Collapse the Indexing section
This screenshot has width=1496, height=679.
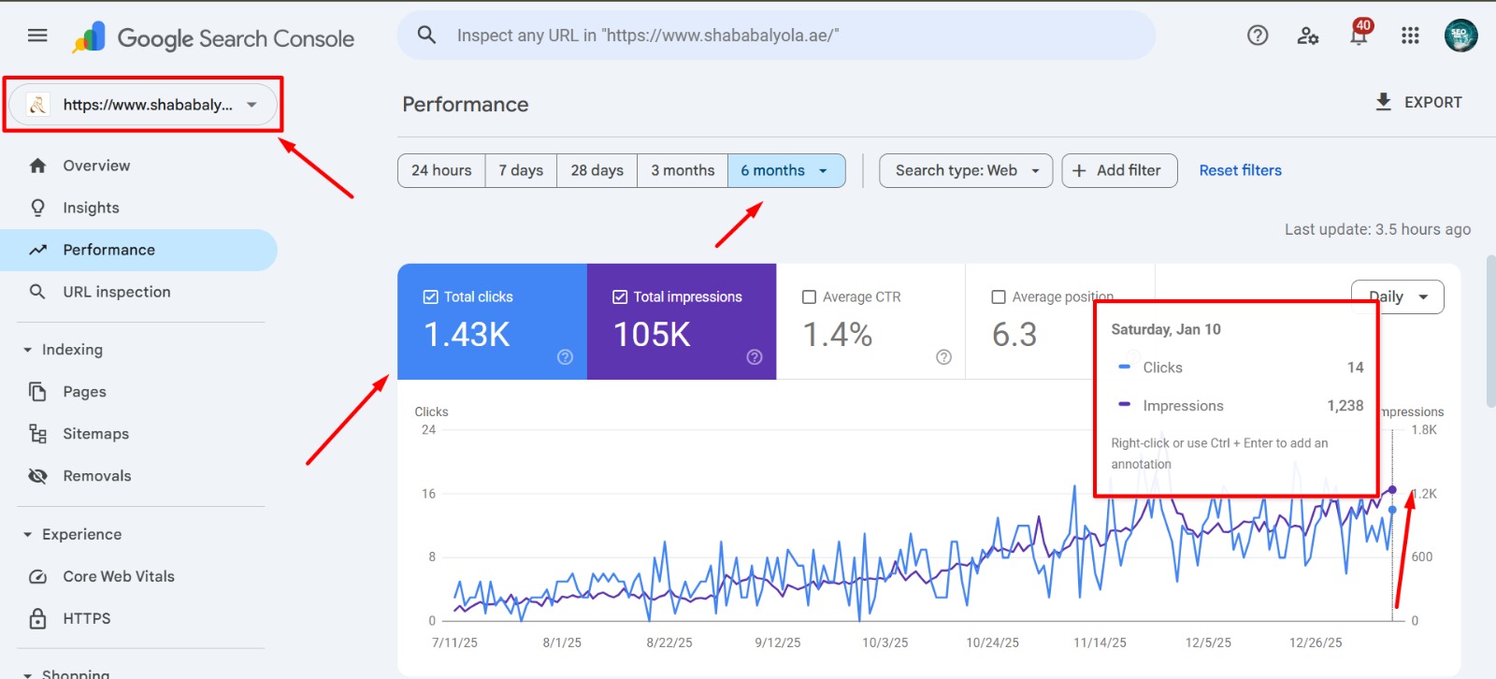pyautogui.click(x=28, y=350)
